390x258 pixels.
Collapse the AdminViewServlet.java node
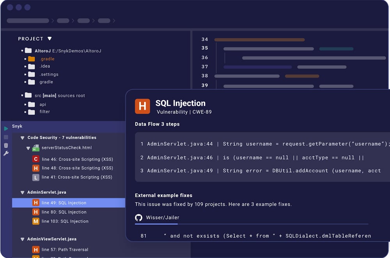point(22,239)
